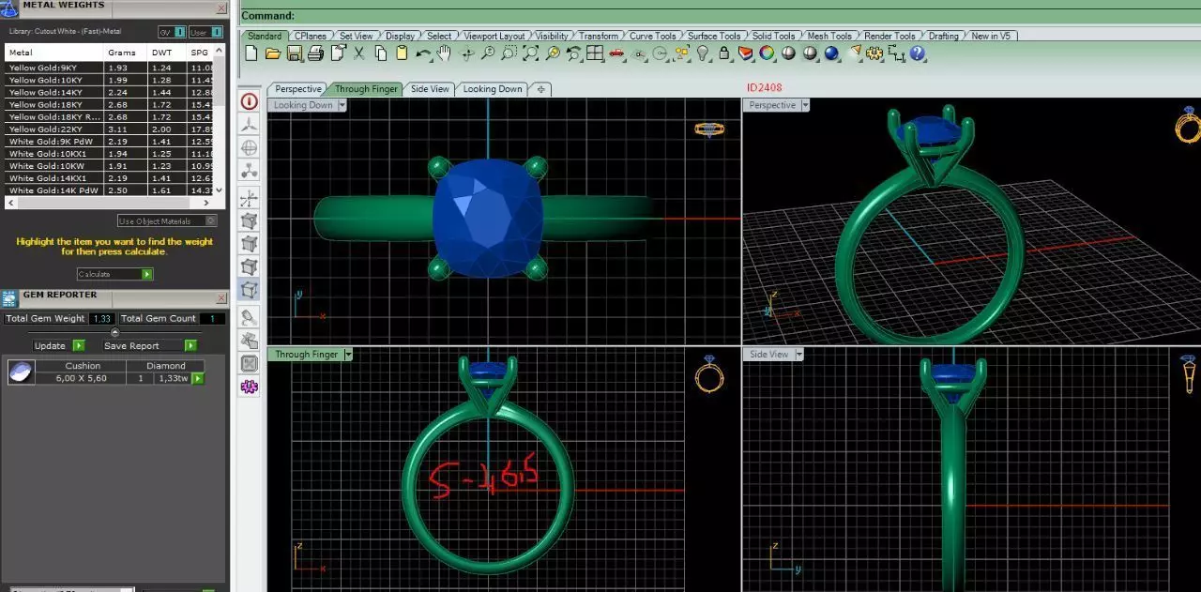This screenshot has height=592, width=1201.
Task: Click the New file icon in Standard toolbar
Action: (x=251, y=53)
